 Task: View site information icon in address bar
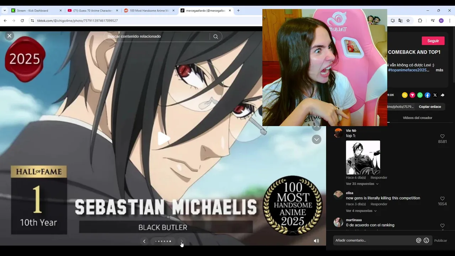(32, 21)
